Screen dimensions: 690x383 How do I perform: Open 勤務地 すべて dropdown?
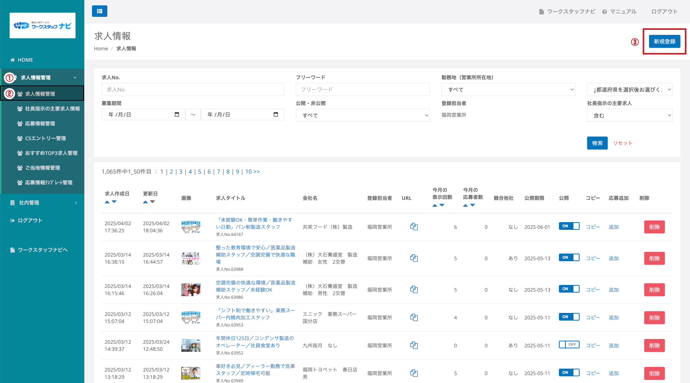[508, 90]
